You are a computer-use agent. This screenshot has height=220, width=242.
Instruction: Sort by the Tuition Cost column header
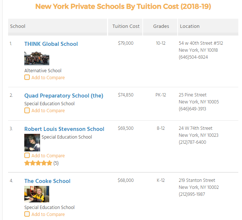coord(126,26)
